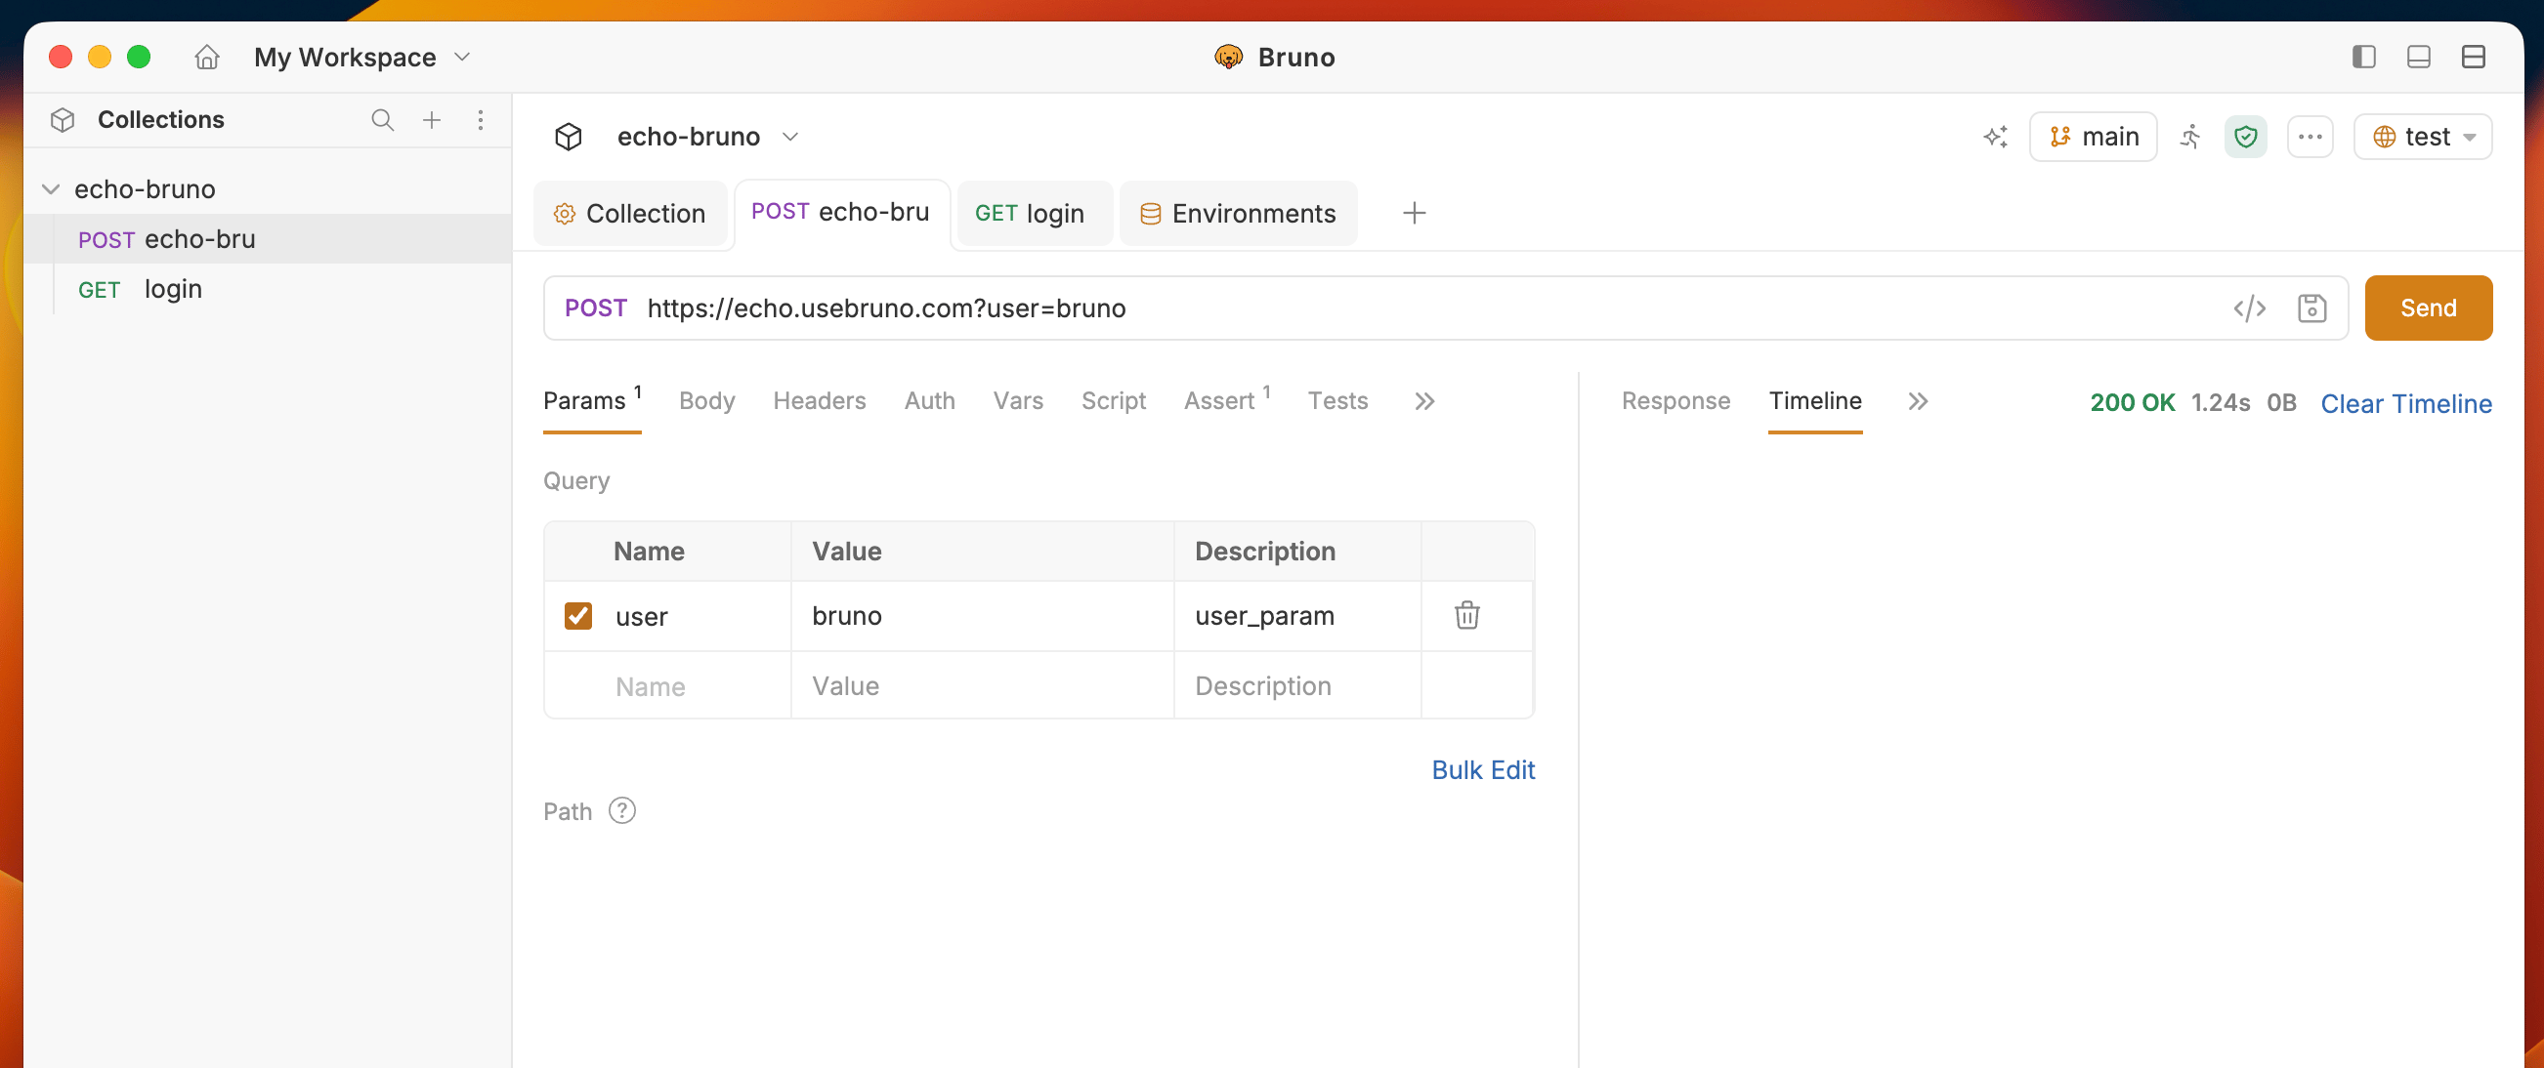Open the Environments tab
2544x1068 pixels.
pos(1238,213)
